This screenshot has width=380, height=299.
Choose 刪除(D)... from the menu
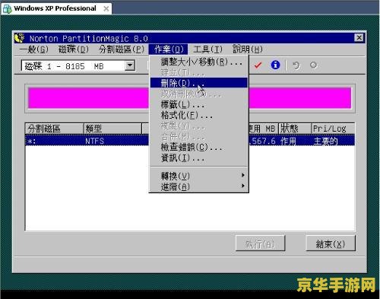[x=199, y=83]
